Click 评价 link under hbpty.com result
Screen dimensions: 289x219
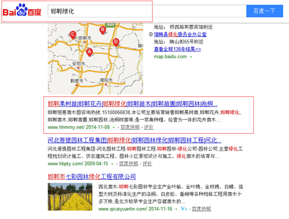click(x=147, y=164)
